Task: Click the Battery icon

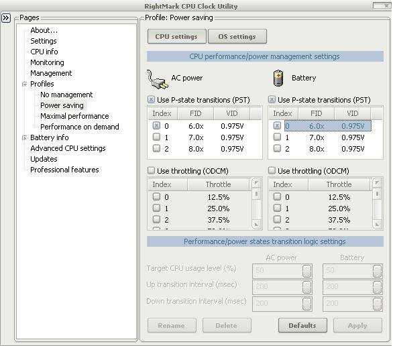Action: pyautogui.click(x=278, y=78)
